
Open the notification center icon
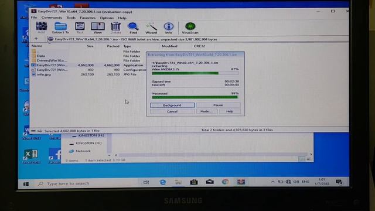339,182
